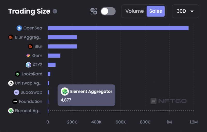Click the NFT wash-trading filter icon
This screenshot has width=207, height=132.
(x=94, y=11)
